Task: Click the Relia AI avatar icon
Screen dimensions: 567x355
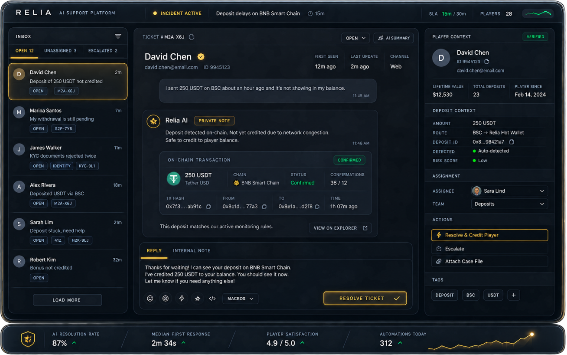Action: click(153, 122)
